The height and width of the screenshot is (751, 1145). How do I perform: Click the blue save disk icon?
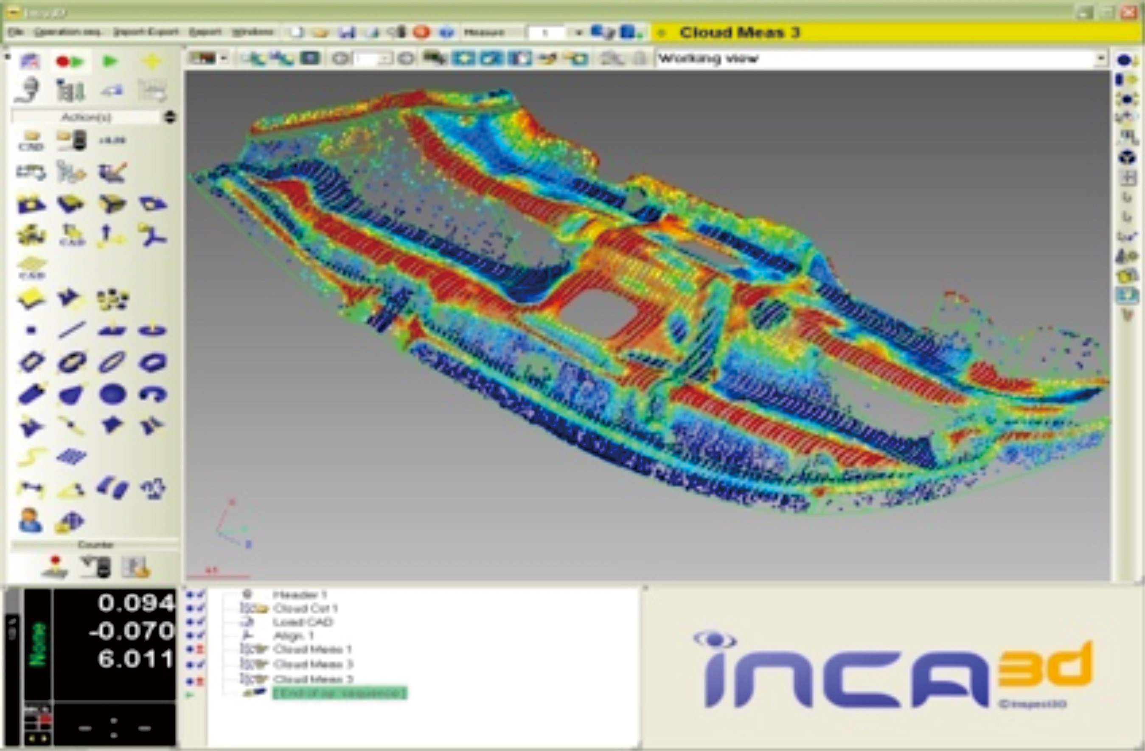[x=346, y=33]
